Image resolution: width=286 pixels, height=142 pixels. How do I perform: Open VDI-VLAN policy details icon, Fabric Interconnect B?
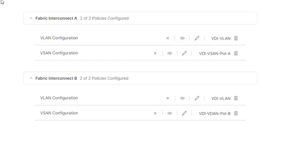coord(236,98)
